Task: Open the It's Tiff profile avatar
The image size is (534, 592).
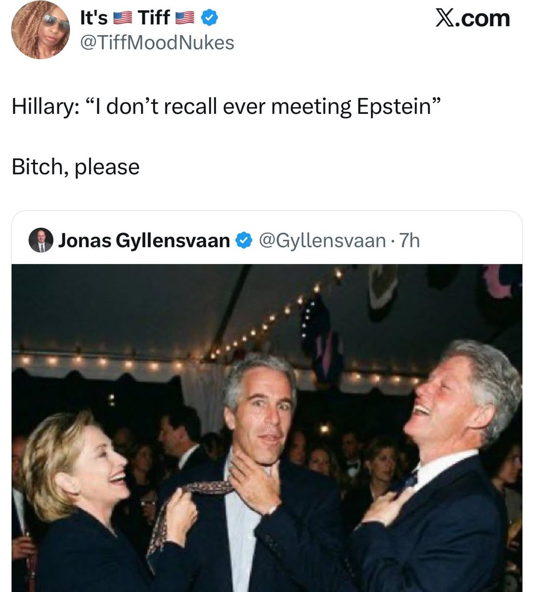Action: tap(41, 30)
